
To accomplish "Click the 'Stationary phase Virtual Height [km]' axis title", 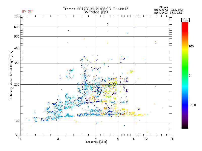I will pos(11,76).
